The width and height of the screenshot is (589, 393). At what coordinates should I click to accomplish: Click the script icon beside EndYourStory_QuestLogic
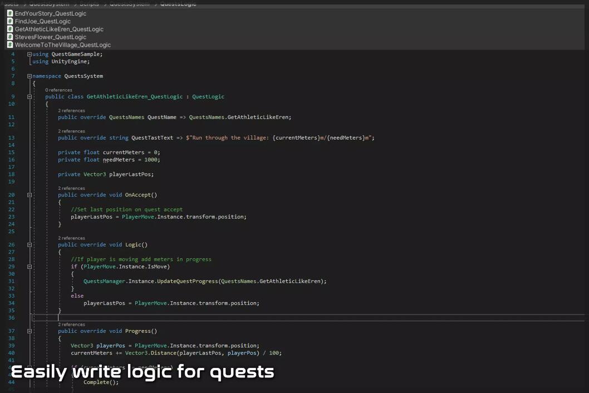pos(10,13)
